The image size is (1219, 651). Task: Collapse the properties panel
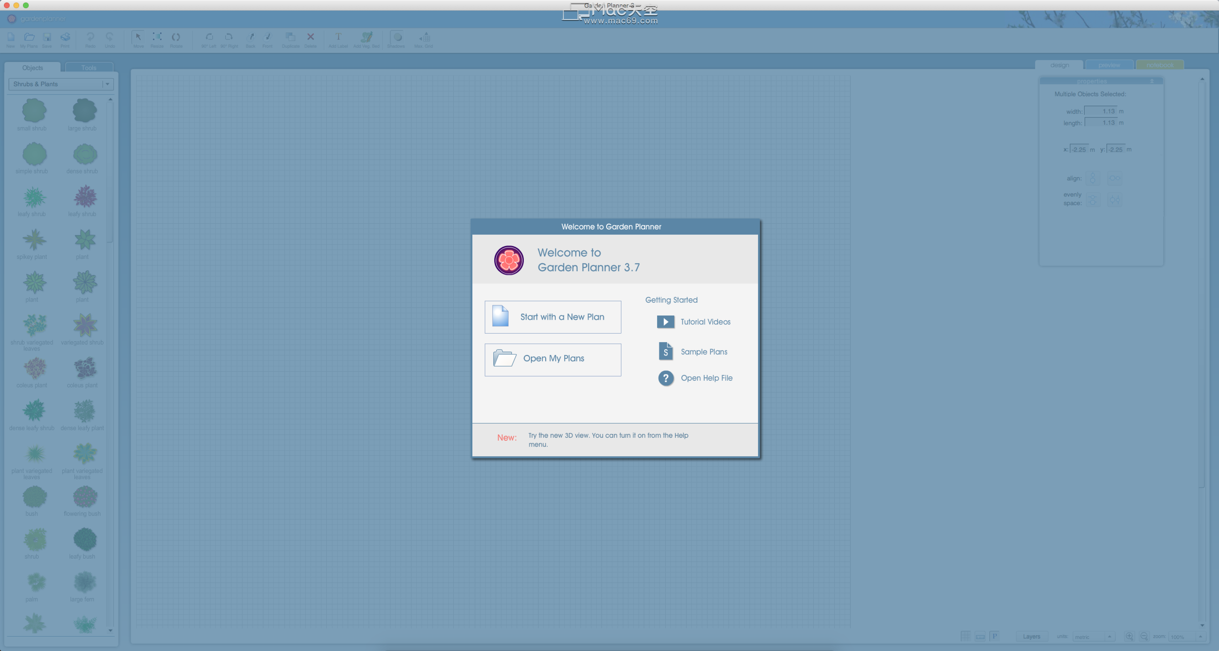point(1152,81)
